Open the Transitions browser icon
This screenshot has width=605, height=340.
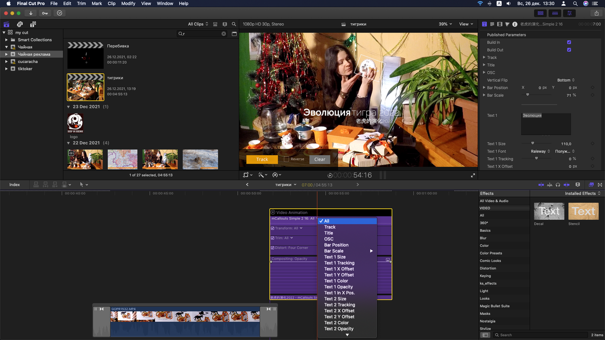(x=600, y=185)
